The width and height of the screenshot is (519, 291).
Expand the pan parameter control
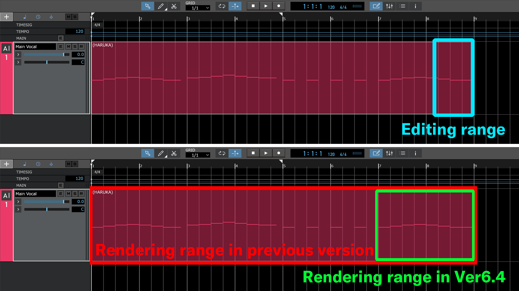pos(18,62)
